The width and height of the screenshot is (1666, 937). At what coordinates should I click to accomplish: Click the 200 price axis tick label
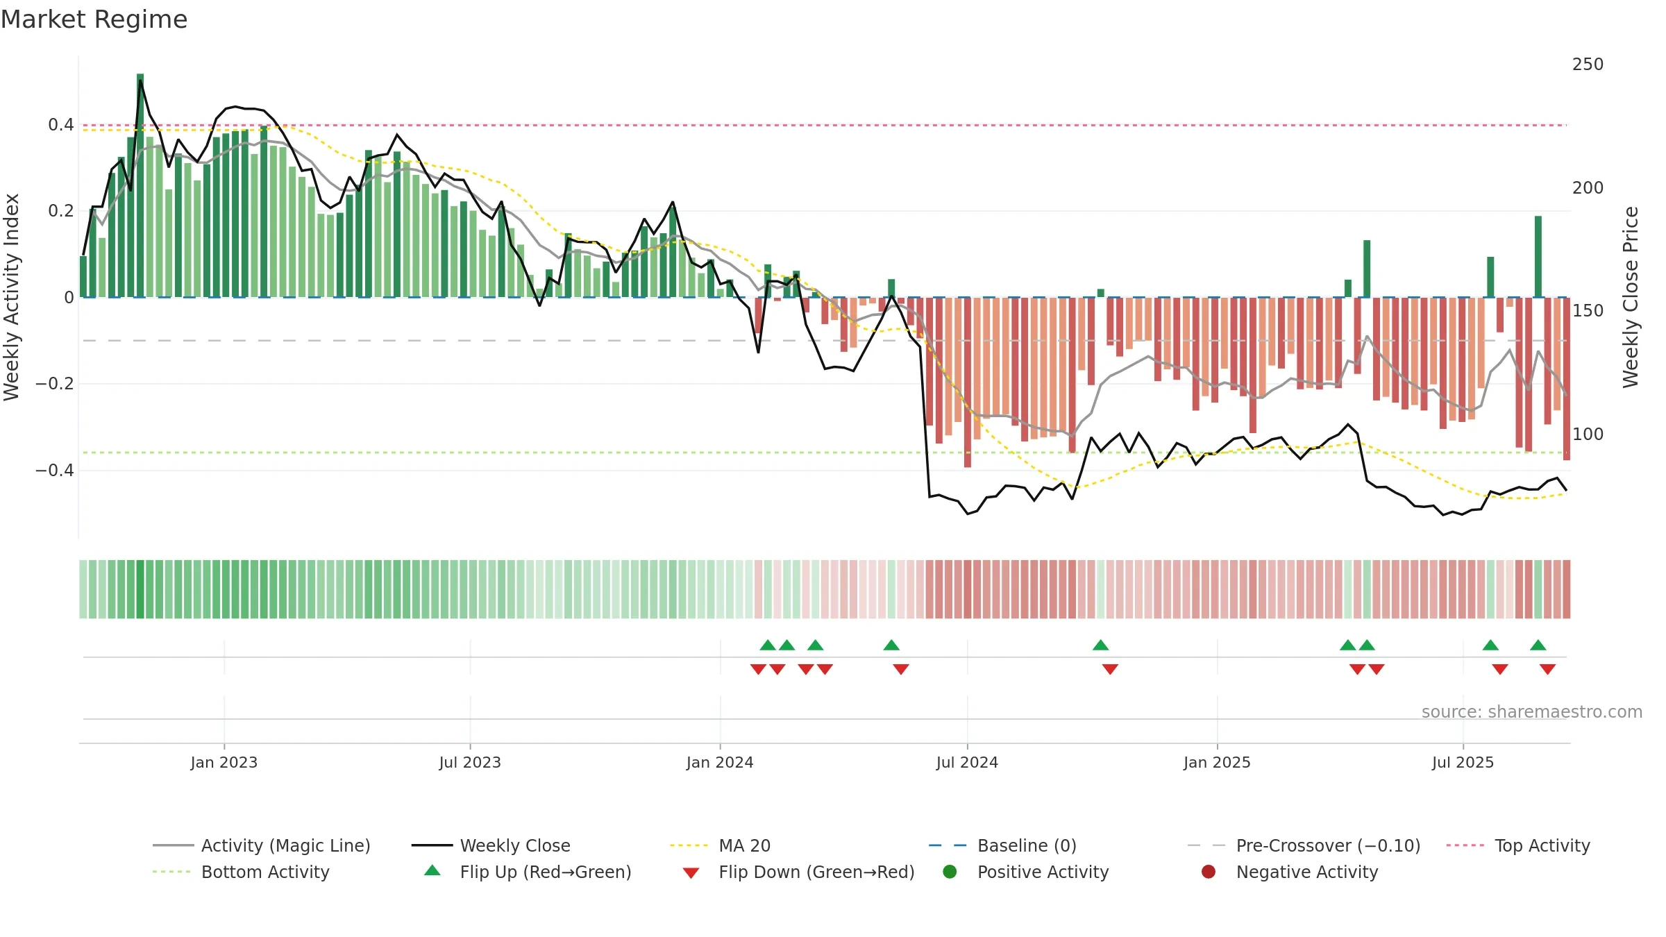pyautogui.click(x=1588, y=188)
